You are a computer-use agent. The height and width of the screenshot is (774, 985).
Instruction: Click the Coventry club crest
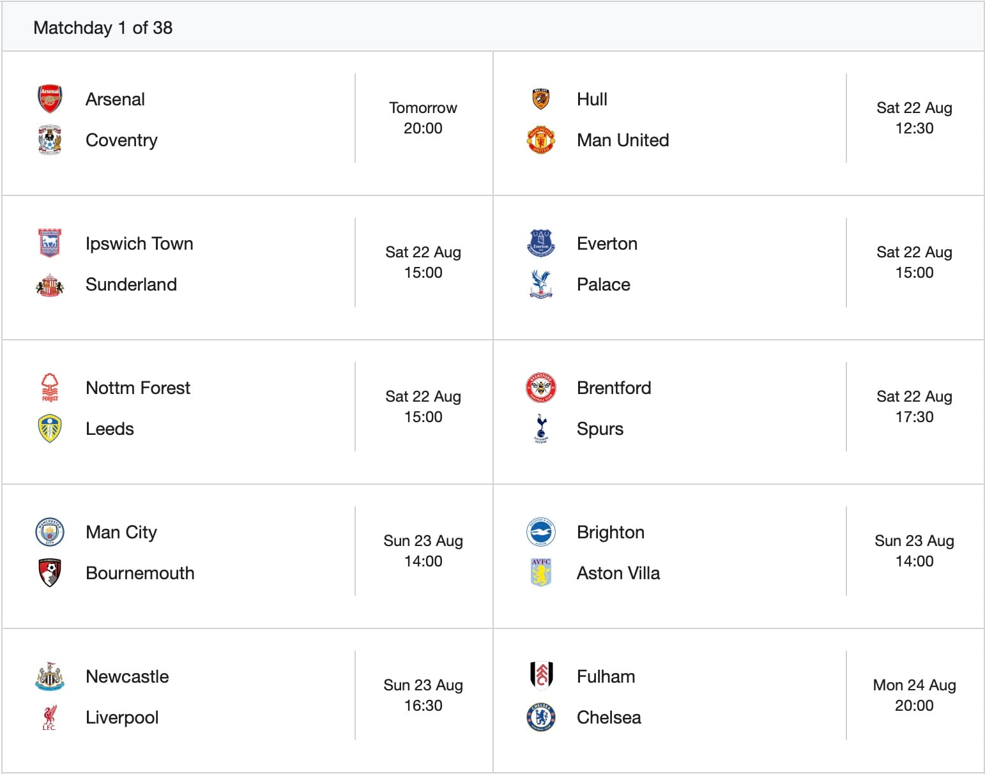pos(50,140)
